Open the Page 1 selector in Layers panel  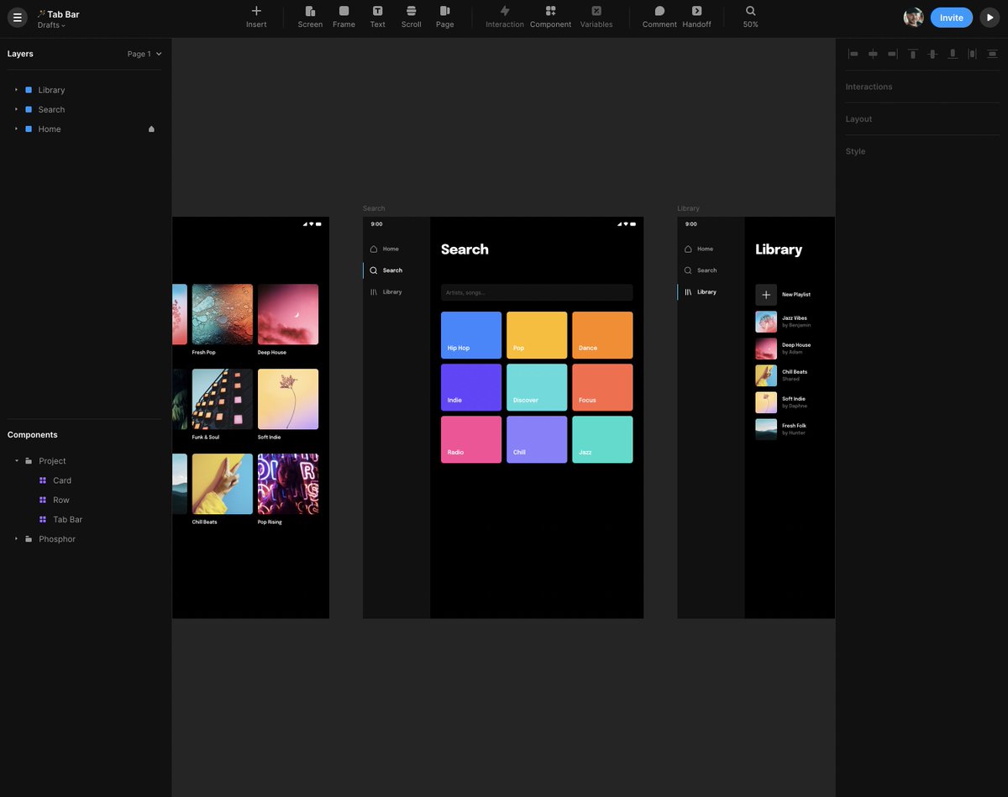coord(143,53)
